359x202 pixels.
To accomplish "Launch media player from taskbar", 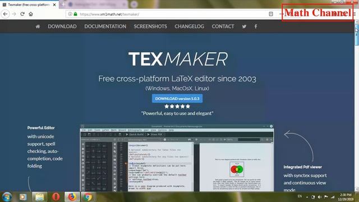I will [x=22, y=197].
